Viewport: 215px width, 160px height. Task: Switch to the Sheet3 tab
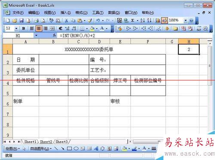coord(61,142)
